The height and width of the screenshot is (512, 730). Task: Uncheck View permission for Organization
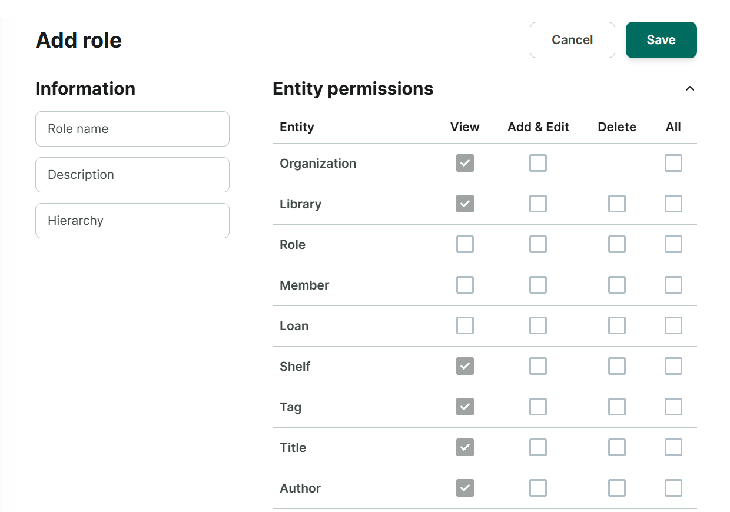click(x=465, y=163)
